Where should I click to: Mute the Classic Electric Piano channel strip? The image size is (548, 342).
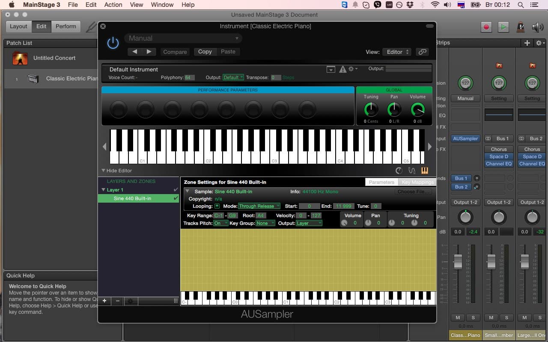(458, 318)
